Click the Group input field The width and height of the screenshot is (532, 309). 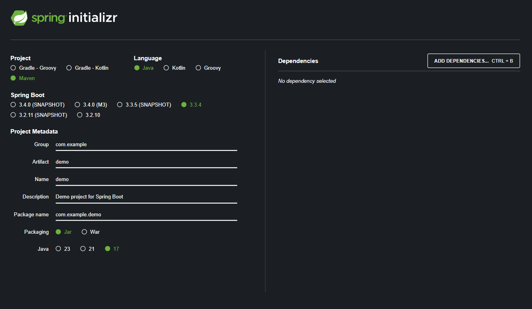(x=146, y=145)
